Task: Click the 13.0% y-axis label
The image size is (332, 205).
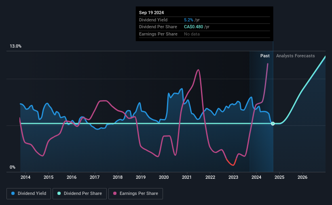Action: tap(15, 46)
